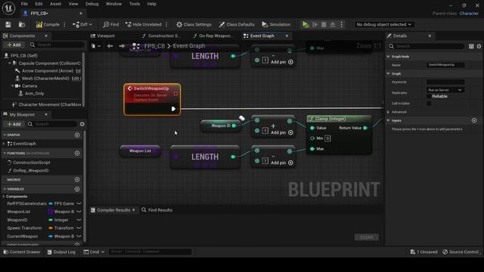The image size is (484, 272).
Task: Check the Call In Editor checkbox
Action: pos(429,104)
